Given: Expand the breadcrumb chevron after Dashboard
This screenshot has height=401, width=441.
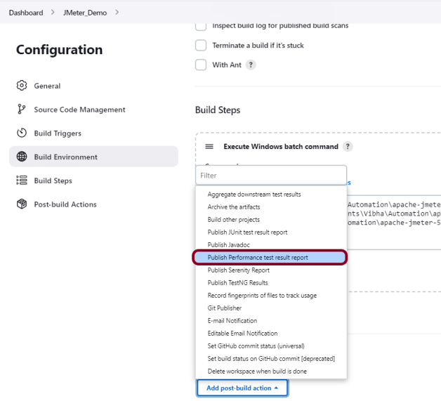Looking at the screenshot, I should 51,13.
